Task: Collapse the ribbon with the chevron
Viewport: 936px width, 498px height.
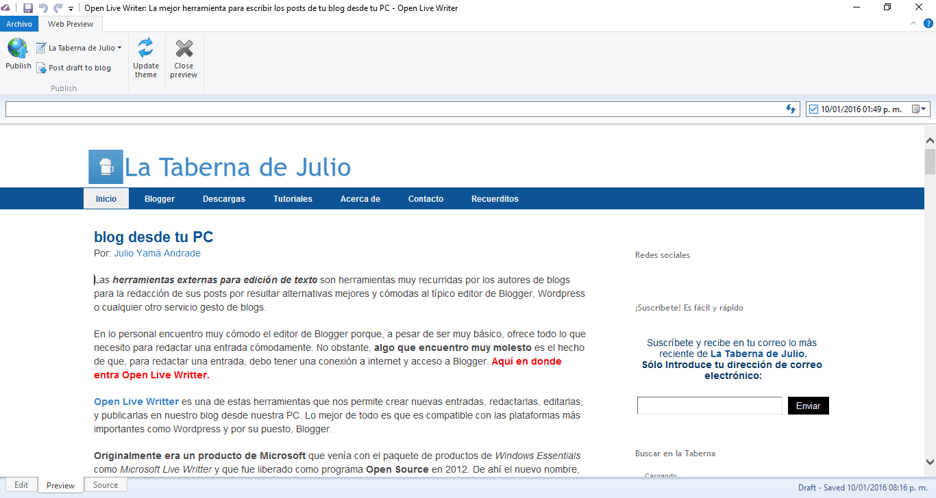Action: click(913, 23)
